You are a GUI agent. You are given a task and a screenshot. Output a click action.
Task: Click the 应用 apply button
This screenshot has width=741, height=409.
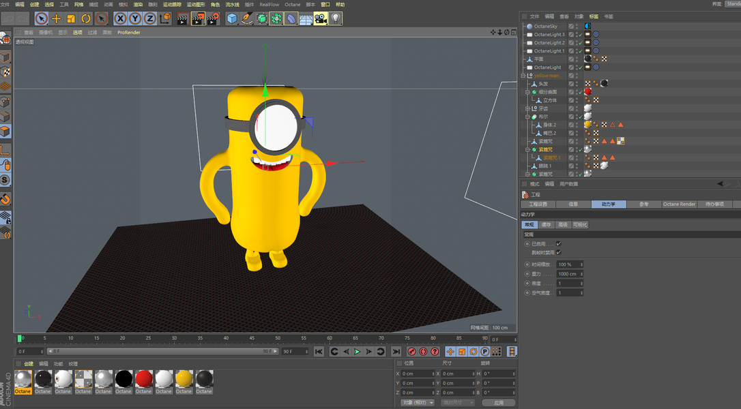pos(499,402)
